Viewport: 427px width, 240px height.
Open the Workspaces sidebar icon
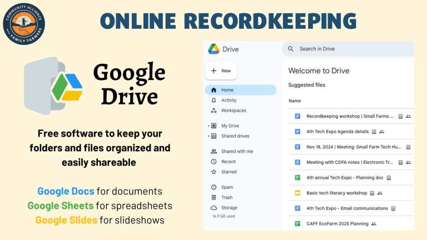[214, 111]
